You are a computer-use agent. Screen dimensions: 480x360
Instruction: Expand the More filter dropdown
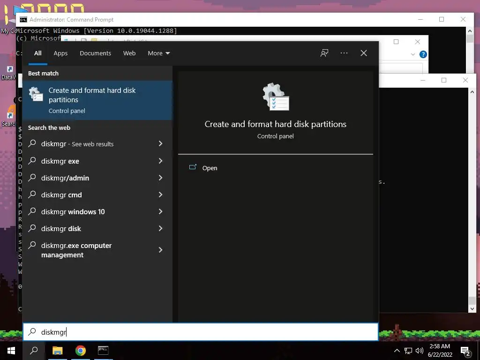(x=158, y=53)
